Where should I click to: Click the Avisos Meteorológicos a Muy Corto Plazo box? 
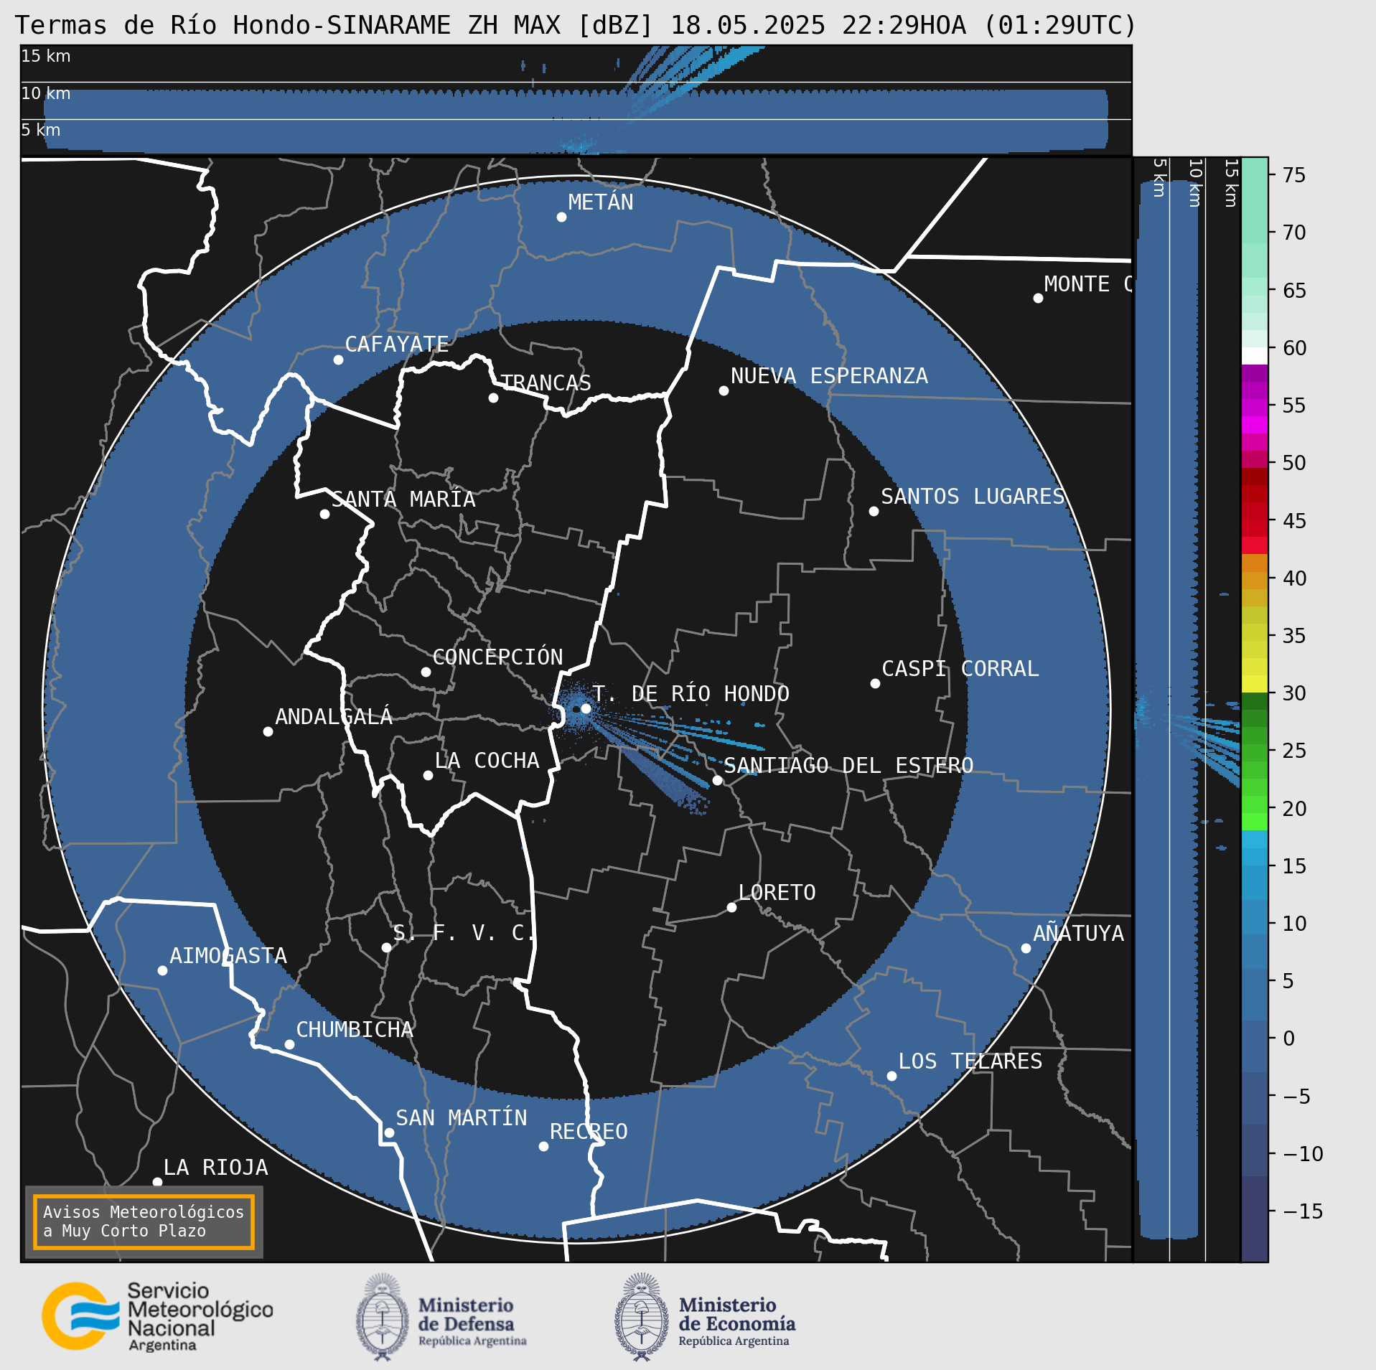click(144, 1221)
